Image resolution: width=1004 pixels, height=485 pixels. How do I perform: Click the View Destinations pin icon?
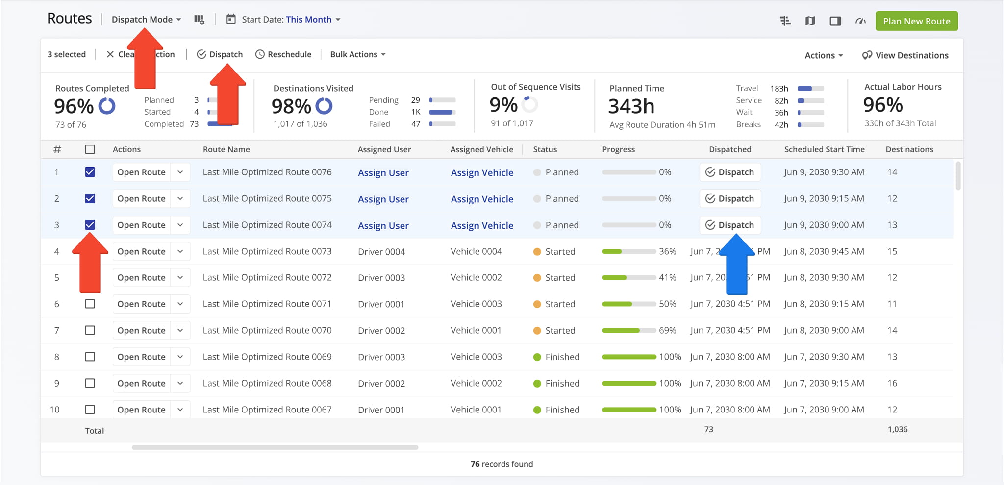tap(867, 55)
